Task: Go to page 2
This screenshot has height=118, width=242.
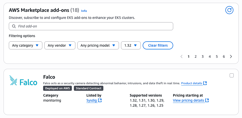Action: click(x=196, y=56)
